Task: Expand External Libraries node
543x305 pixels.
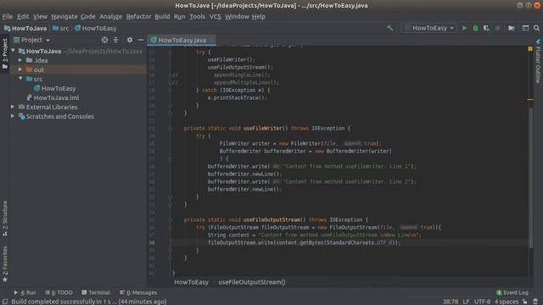Action: pyautogui.click(x=13, y=107)
